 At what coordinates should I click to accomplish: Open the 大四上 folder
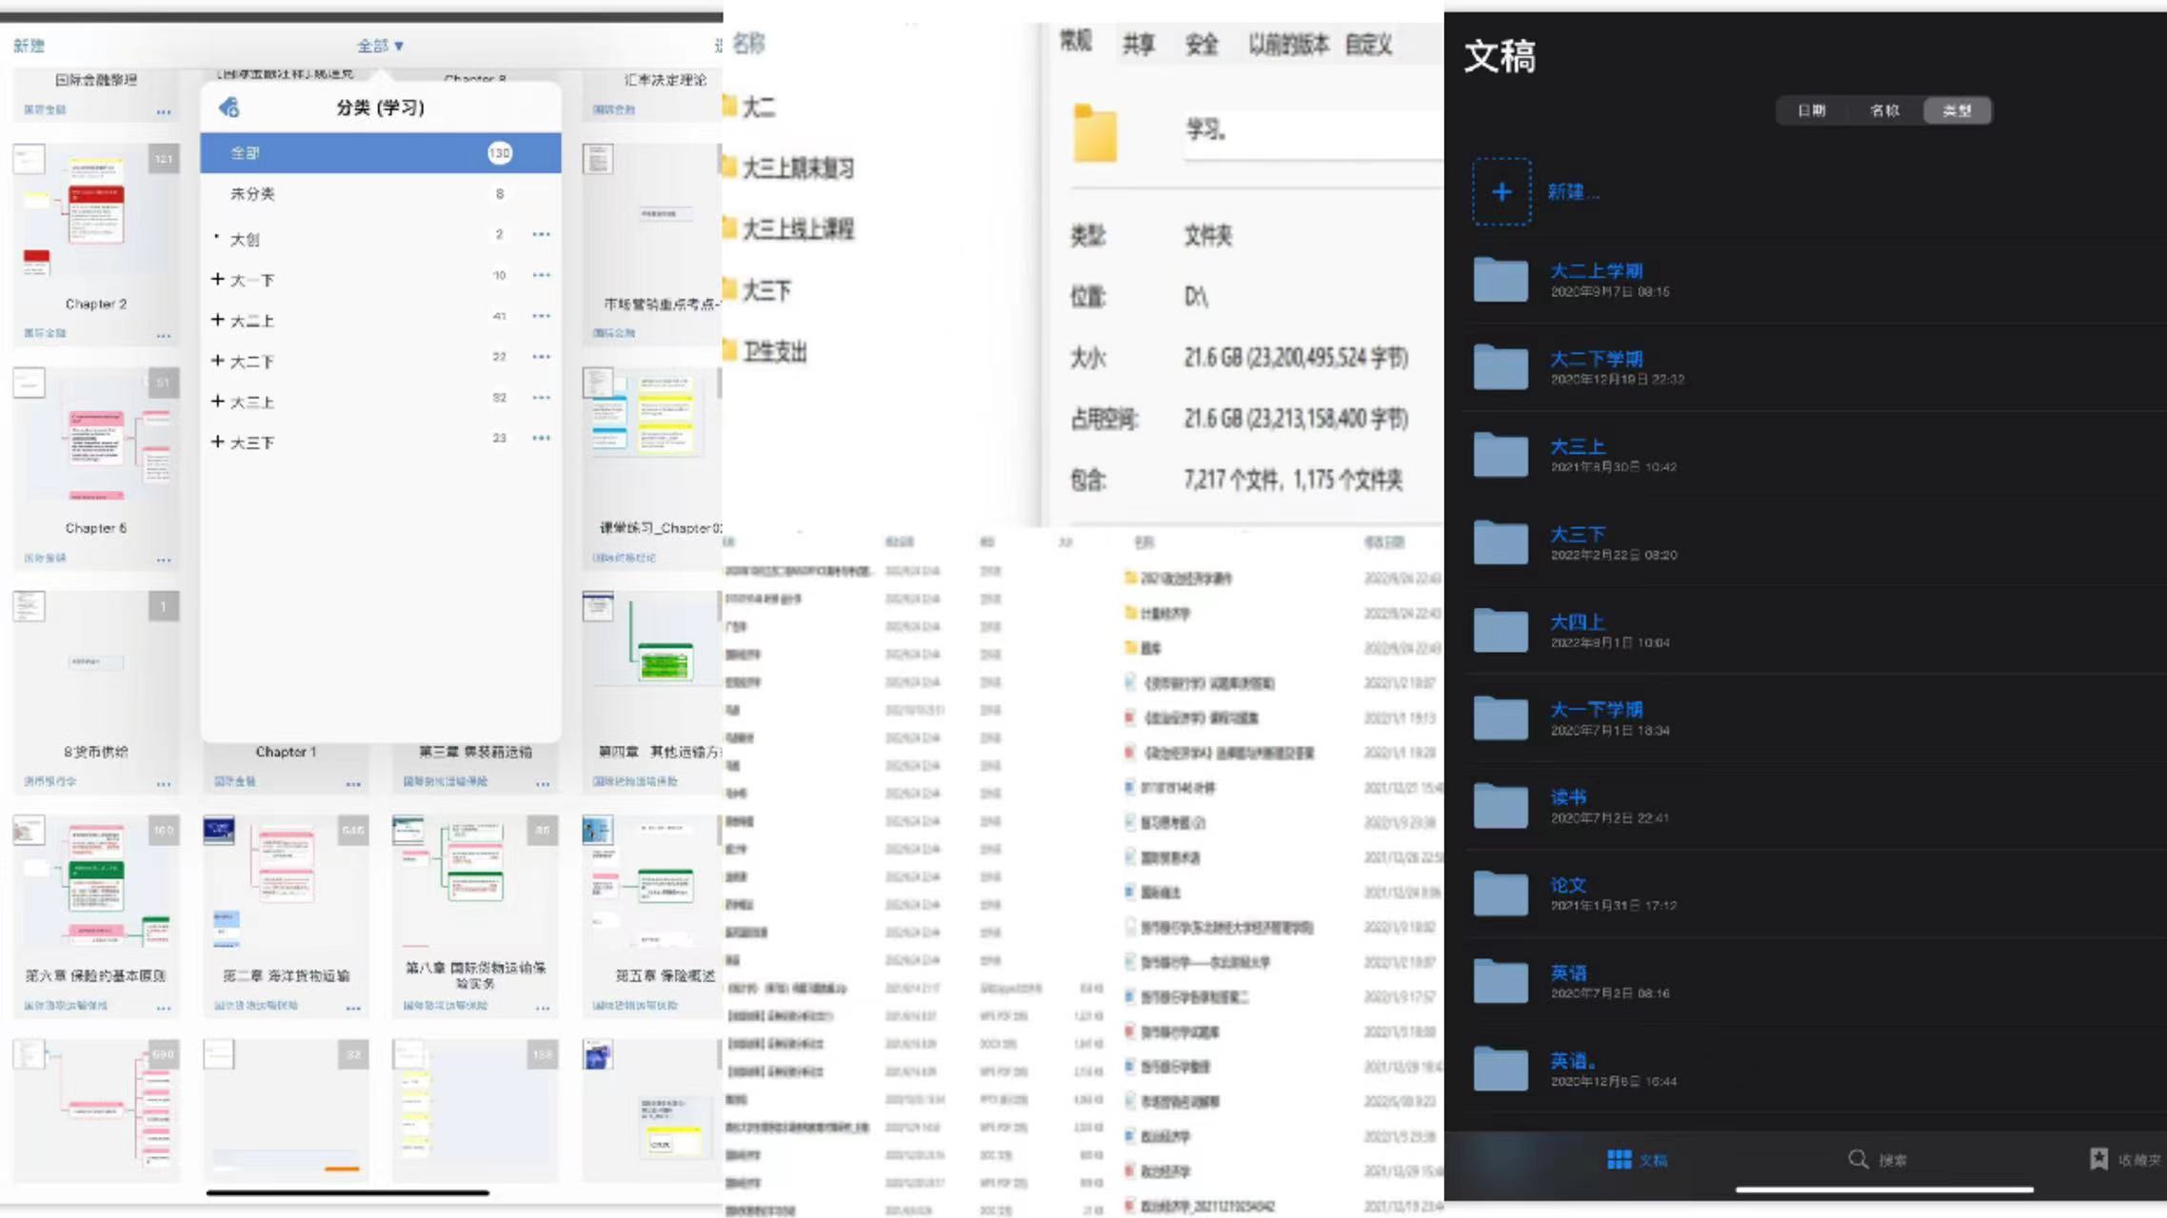coord(1501,630)
